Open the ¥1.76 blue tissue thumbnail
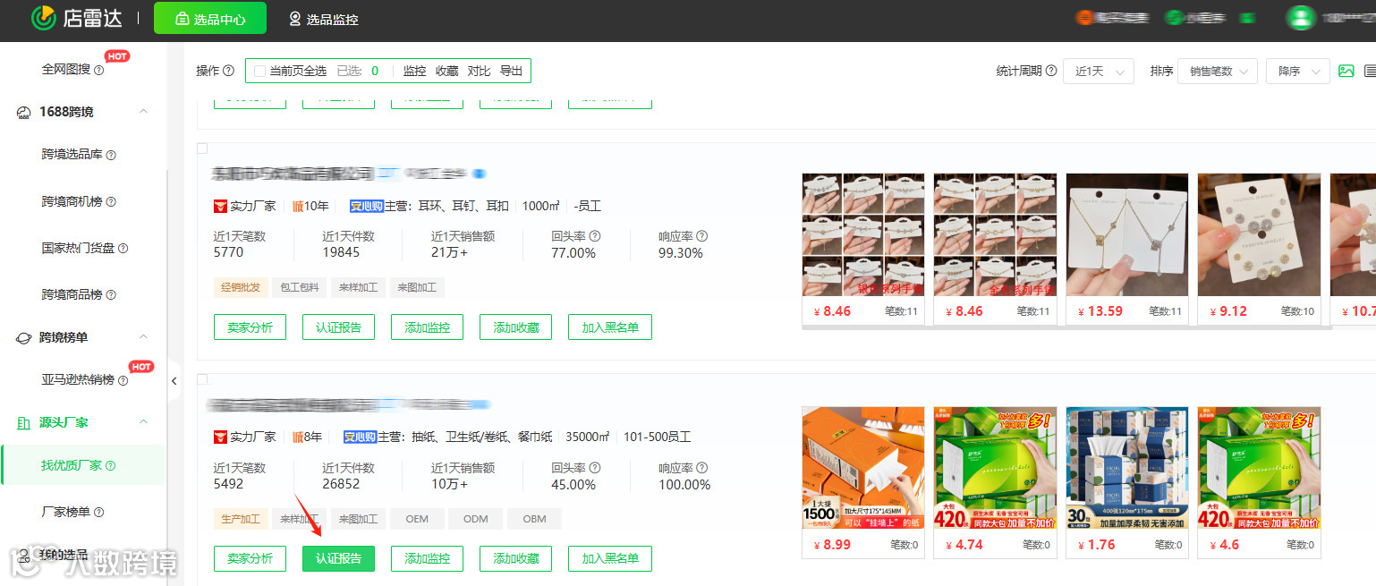The height and width of the screenshot is (586, 1376). click(1127, 469)
